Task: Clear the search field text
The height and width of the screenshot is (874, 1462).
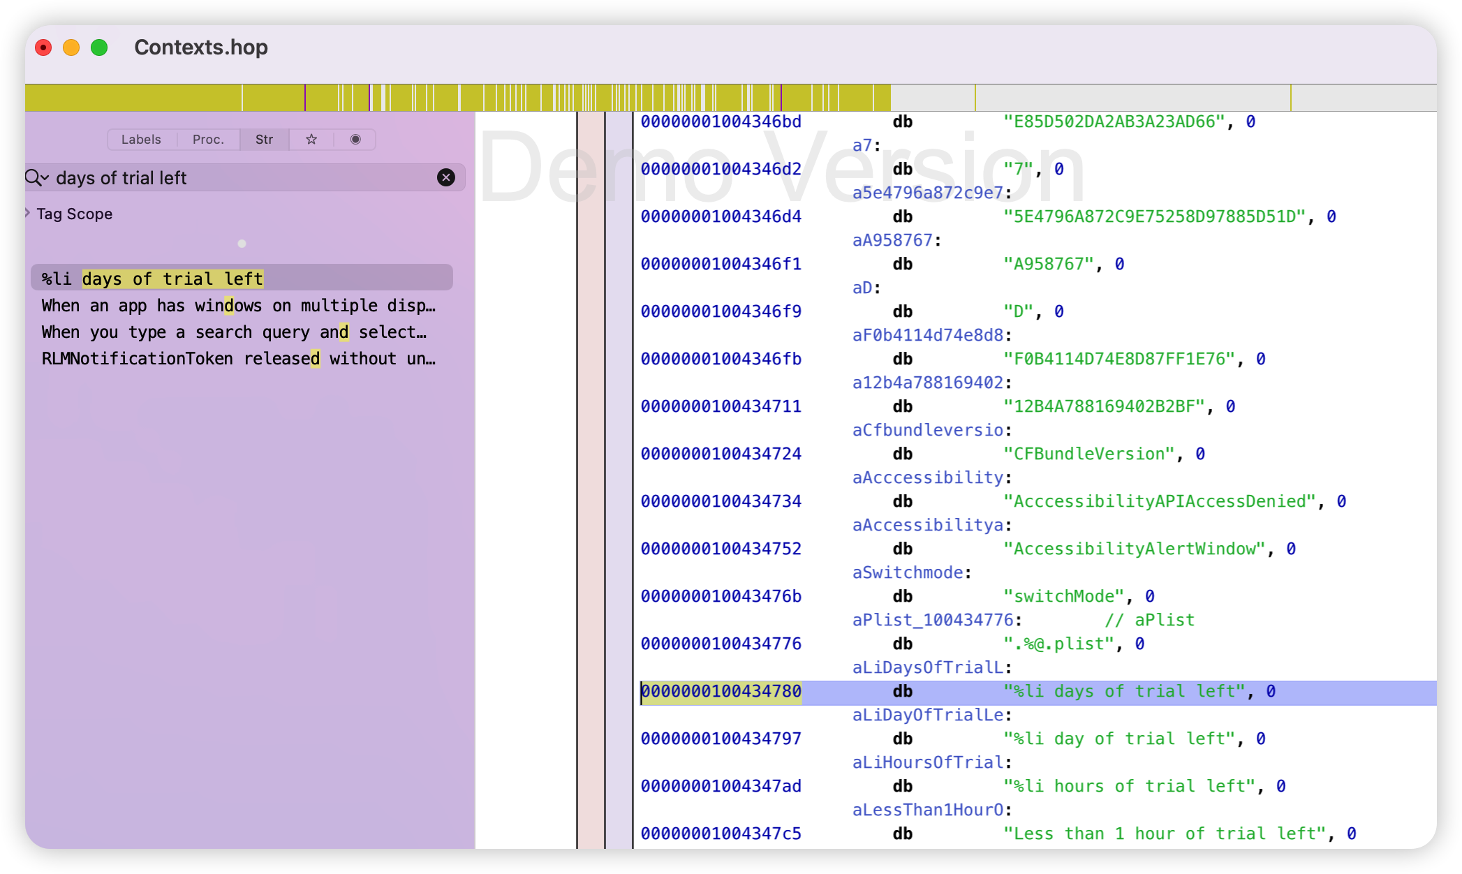Action: (445, 178)
